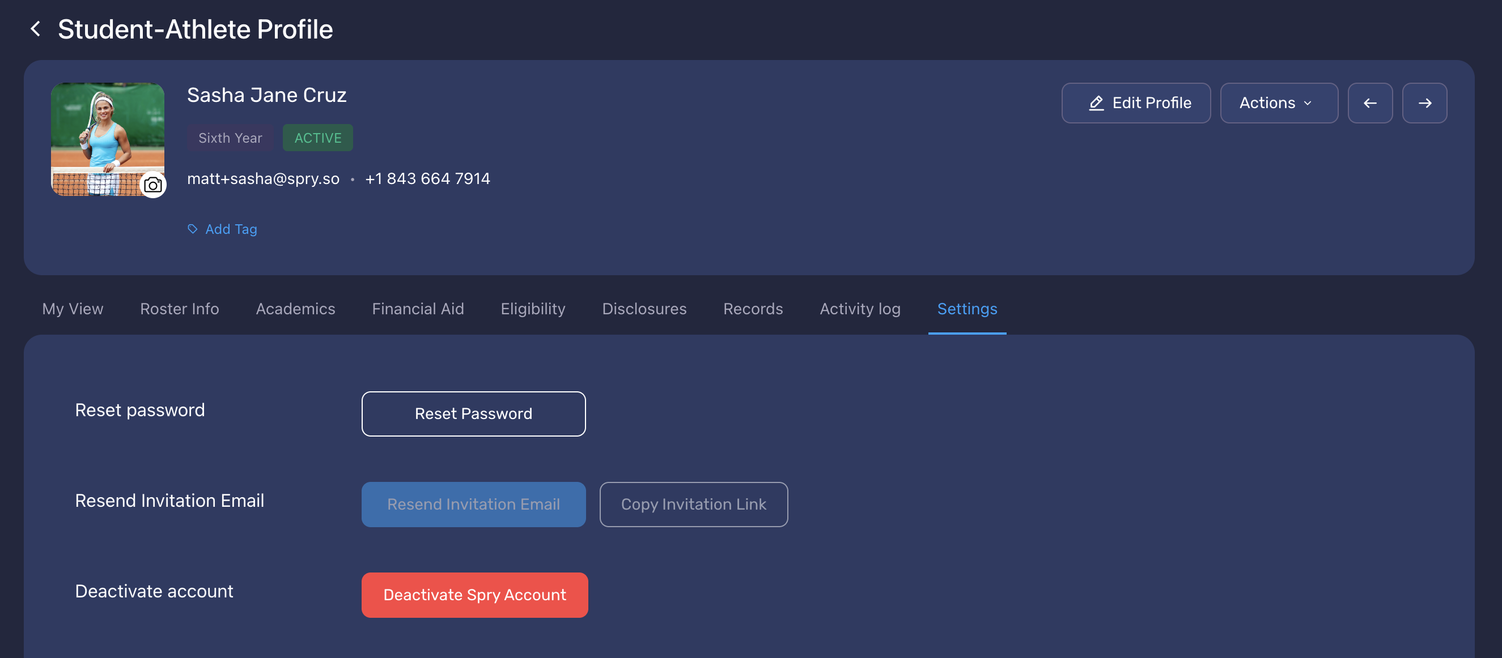Click the phone number +1 843 664 7914

pyautogui.click(x=427, y=179)
